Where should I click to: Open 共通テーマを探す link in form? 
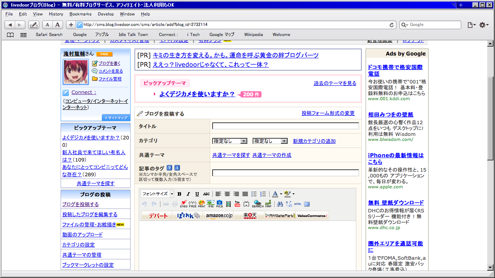point(231,155)
